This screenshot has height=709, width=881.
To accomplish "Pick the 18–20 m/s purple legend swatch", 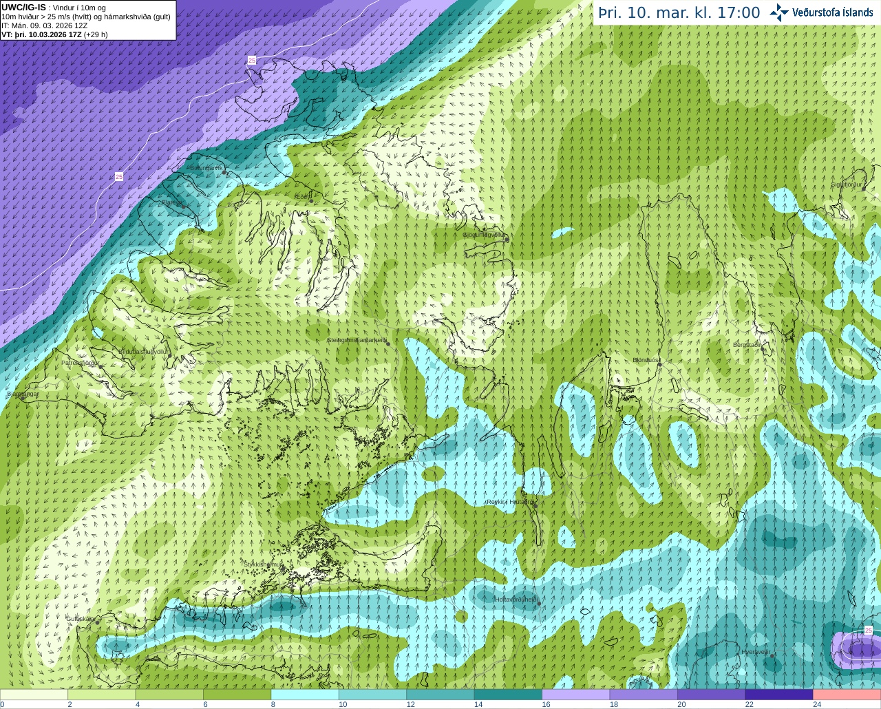I will (644, 694).
